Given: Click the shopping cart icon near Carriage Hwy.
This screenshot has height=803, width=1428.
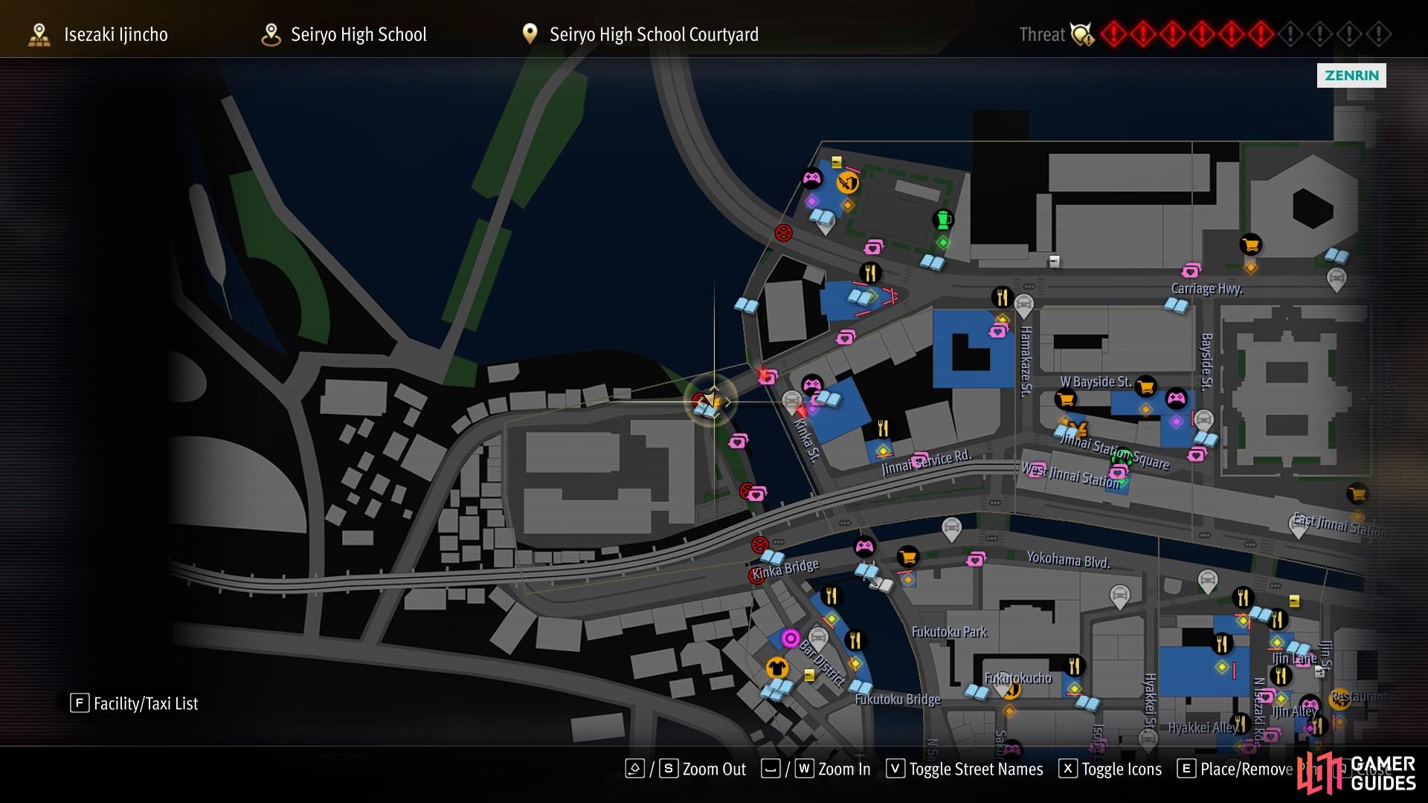Looking at the screenshot, I should tap(1250, 245).
